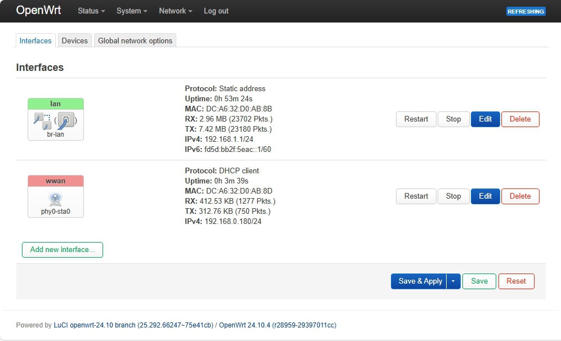Open the Network menu
Viewport: 561px width, 341px height.
[x=175, y=11]
